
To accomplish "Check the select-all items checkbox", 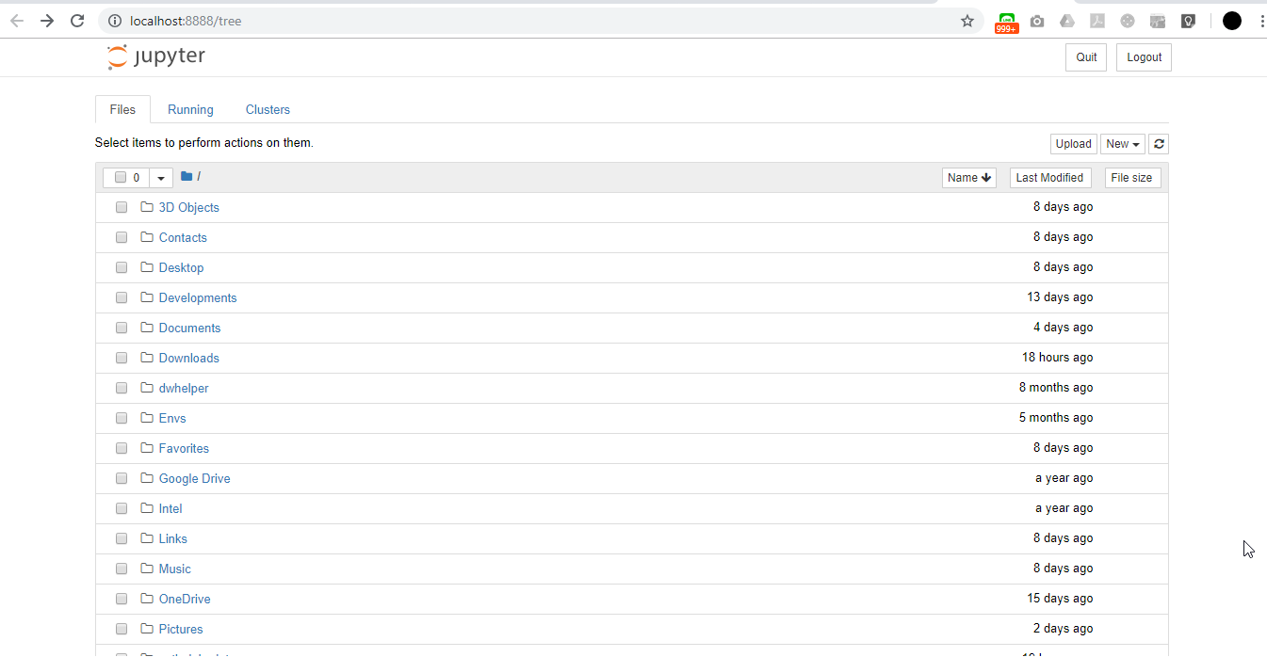I will [121, 177].
